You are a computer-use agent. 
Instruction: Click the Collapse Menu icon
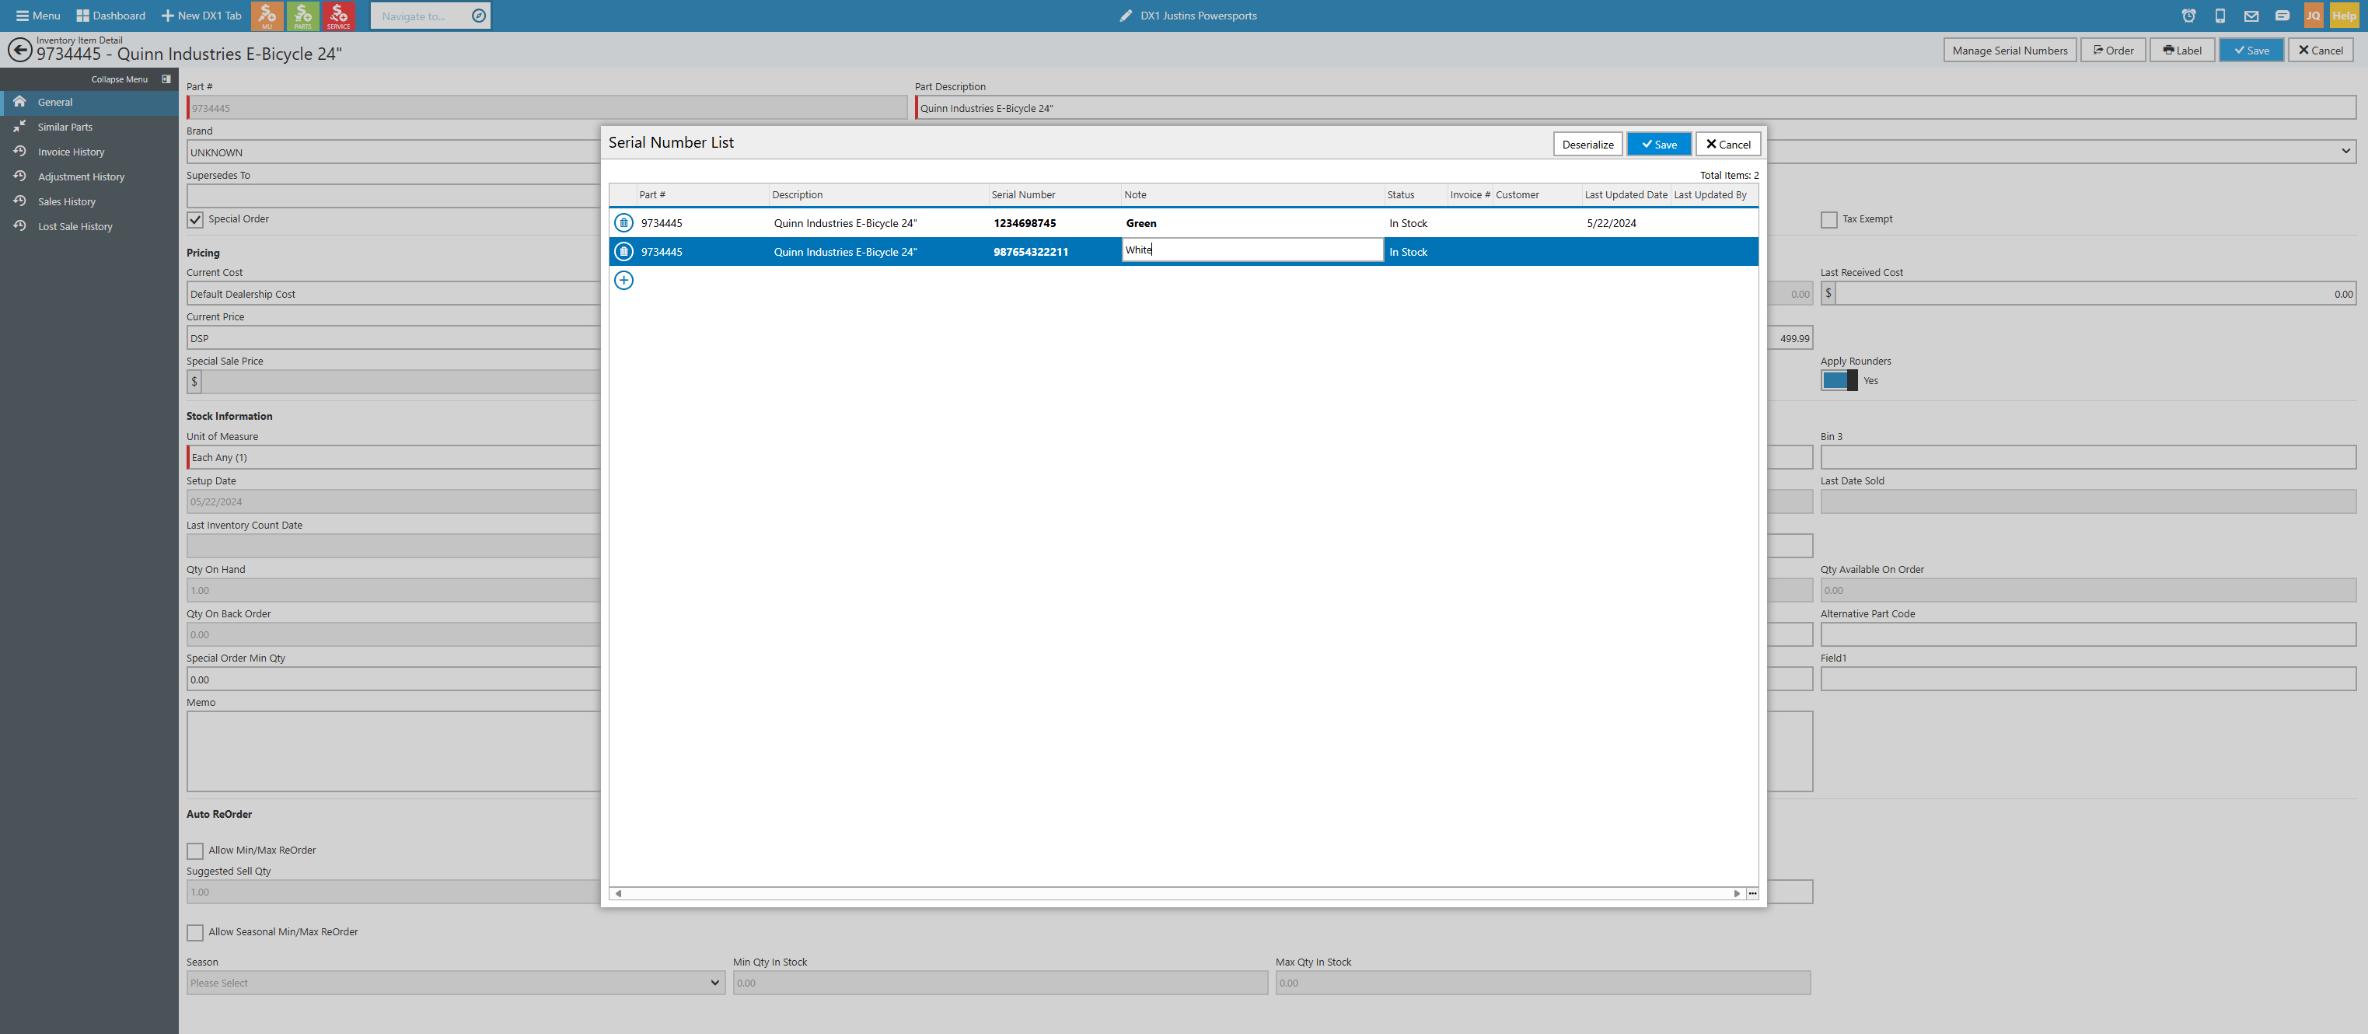tap(166, 79)
